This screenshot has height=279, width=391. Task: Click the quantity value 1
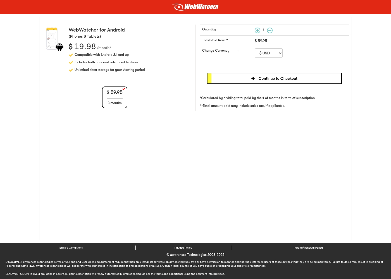[263, 30]
